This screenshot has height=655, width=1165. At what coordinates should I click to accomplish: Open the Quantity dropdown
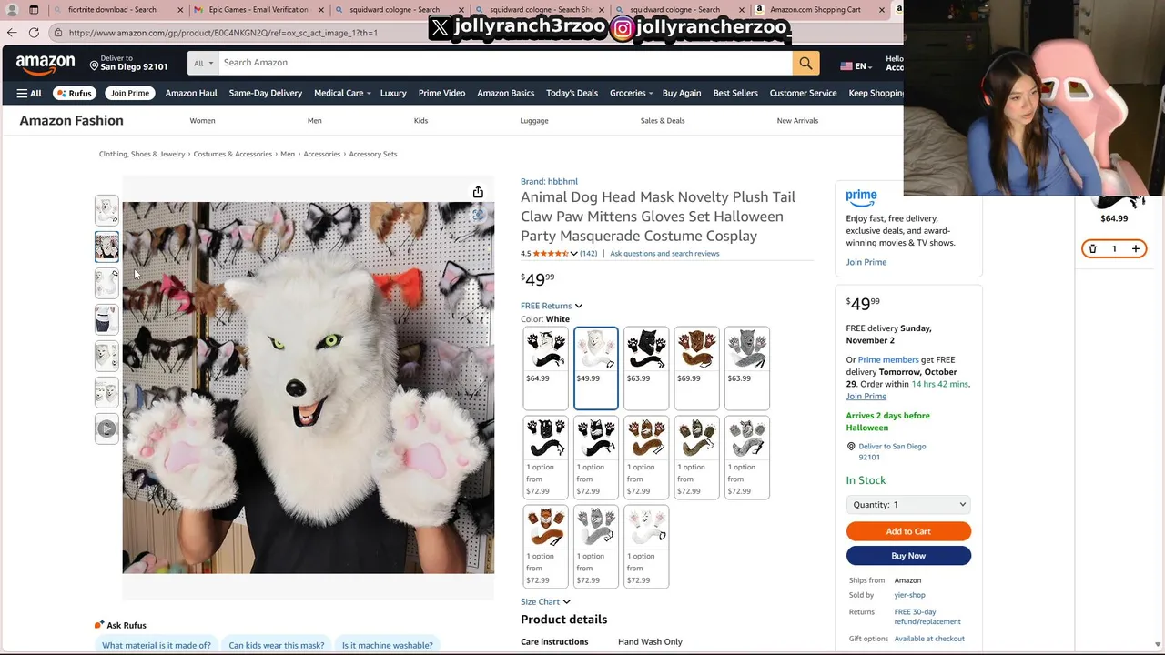(x=908, y=505)
